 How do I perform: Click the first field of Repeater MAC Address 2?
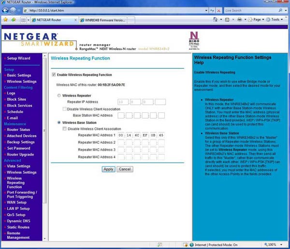pos(121,142)
